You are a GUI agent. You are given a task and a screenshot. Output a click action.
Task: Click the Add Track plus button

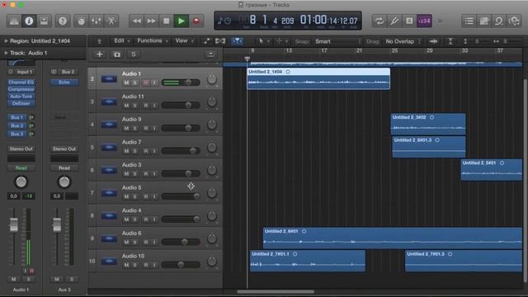99,54
